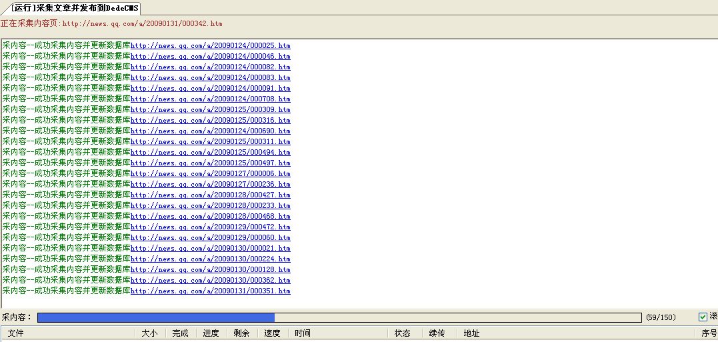The height and width of the screenshot is (342, 718).
Task: Sort by the 大小 column header
Action: [x=149, y=333]
